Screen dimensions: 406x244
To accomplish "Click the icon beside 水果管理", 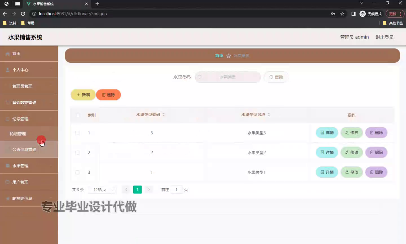I will click(8, 166).
